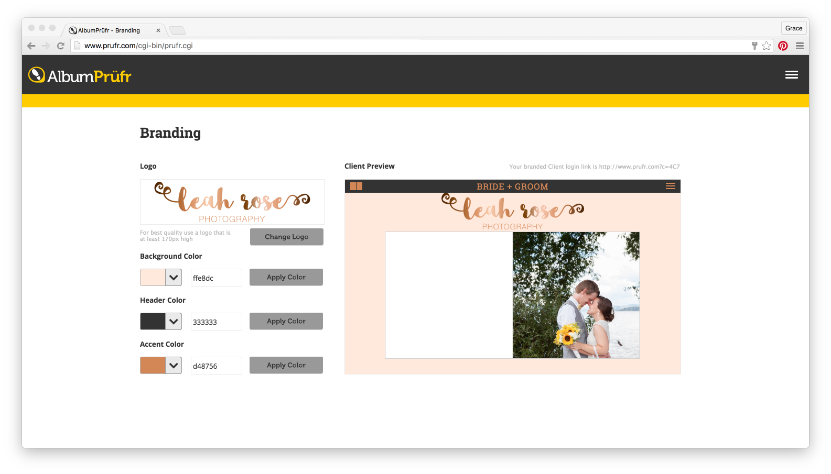Click the uploaded Leah Rose logo image
This screenshot has height=474, width=831.
[x=232, y=202]
